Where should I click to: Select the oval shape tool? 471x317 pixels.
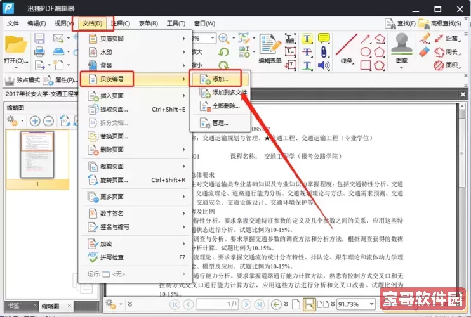(365, 52)
